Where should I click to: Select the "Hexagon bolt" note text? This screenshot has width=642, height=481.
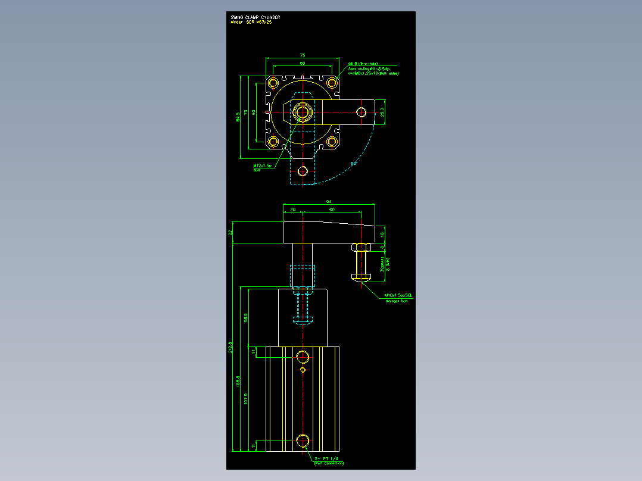[x=397, y=301]
